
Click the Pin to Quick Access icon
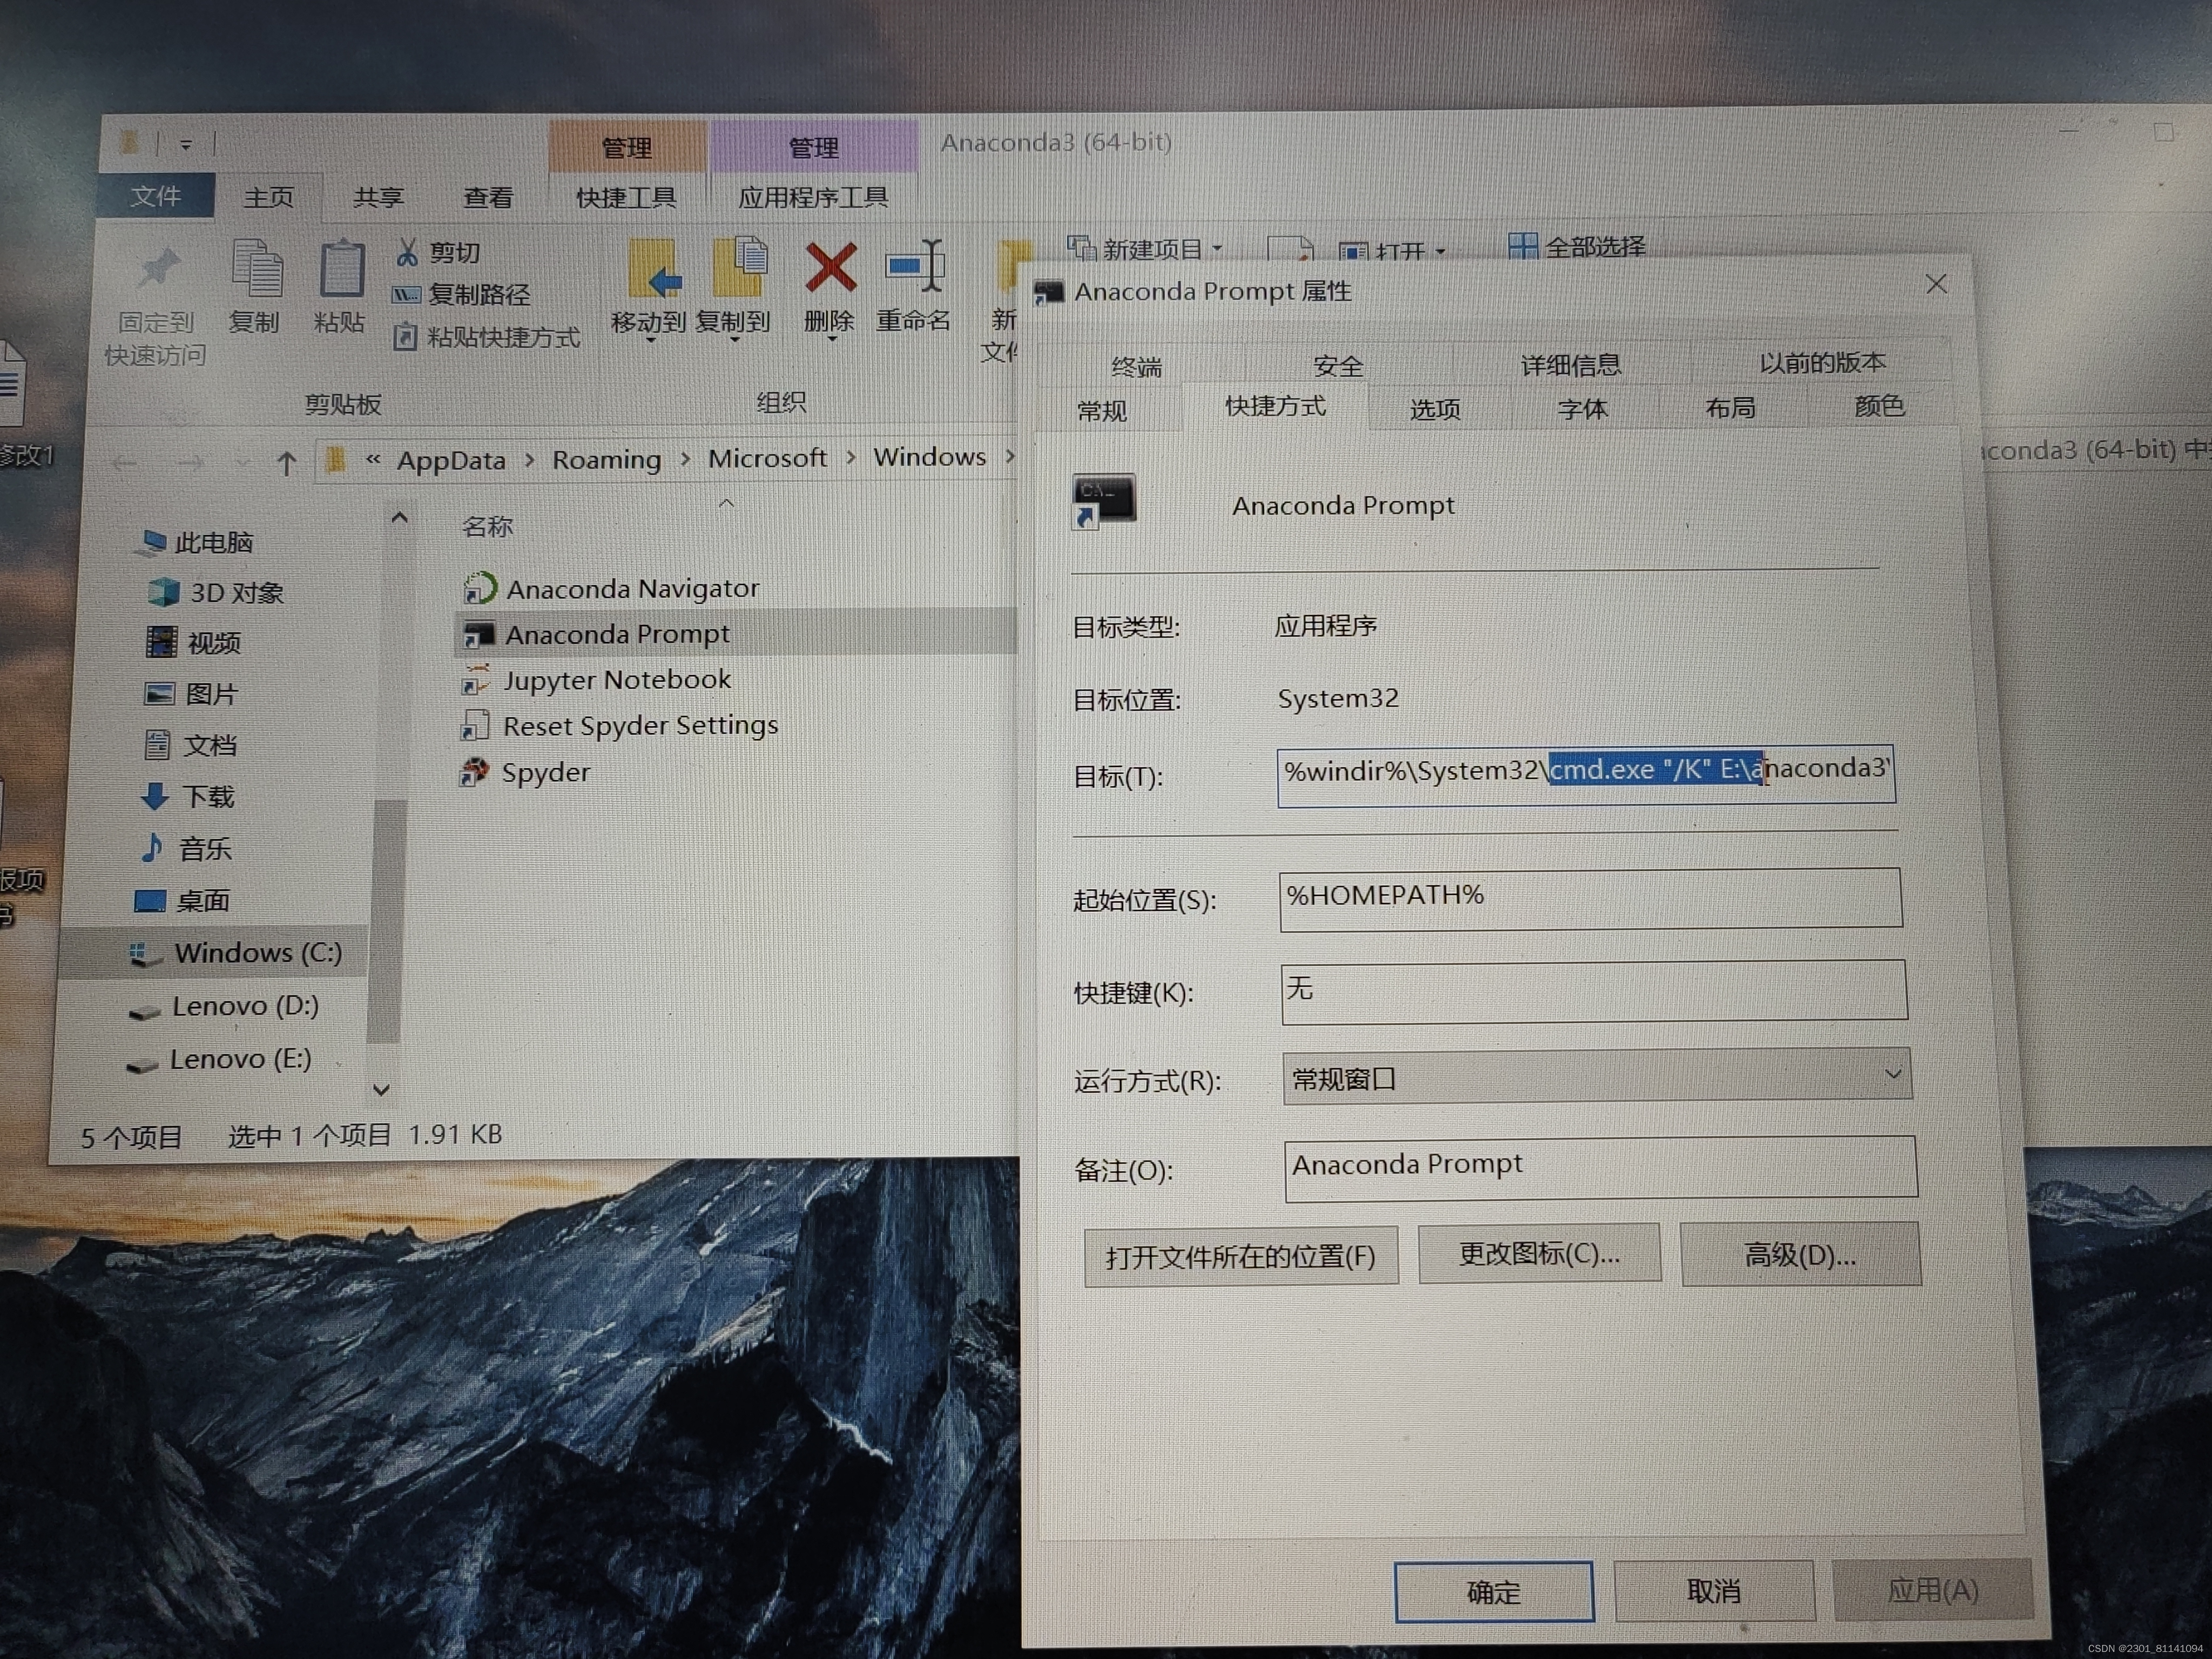pyautogui.click(x=157, y=268)
